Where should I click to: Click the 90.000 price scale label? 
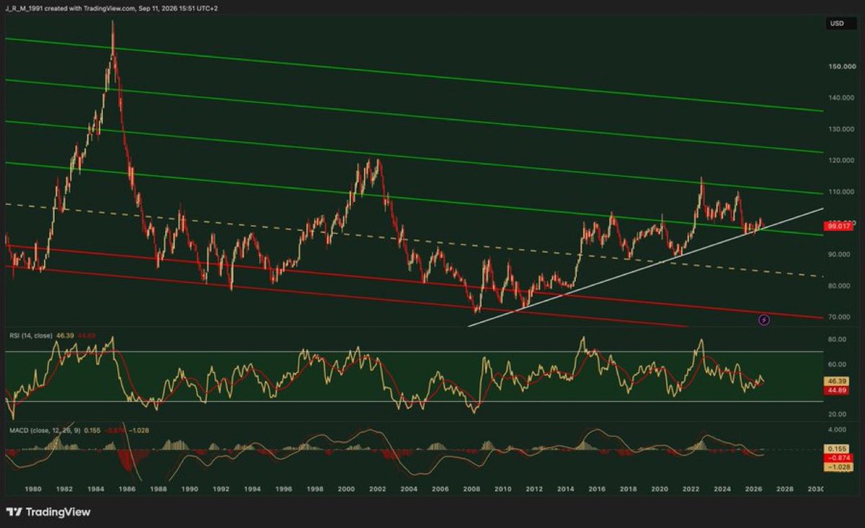[839, 255]
